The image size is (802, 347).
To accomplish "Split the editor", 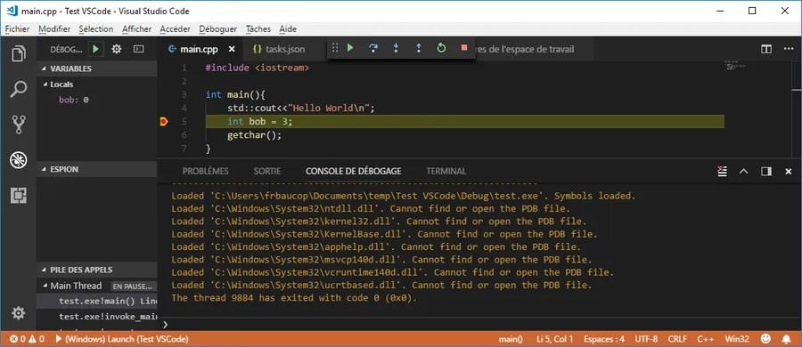I will click(765, 49).
